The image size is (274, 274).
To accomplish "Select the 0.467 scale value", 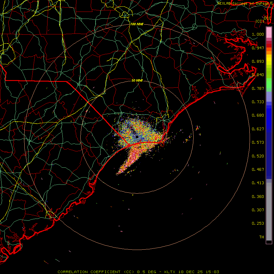I will pyautogui.click(x=258, y=170).
